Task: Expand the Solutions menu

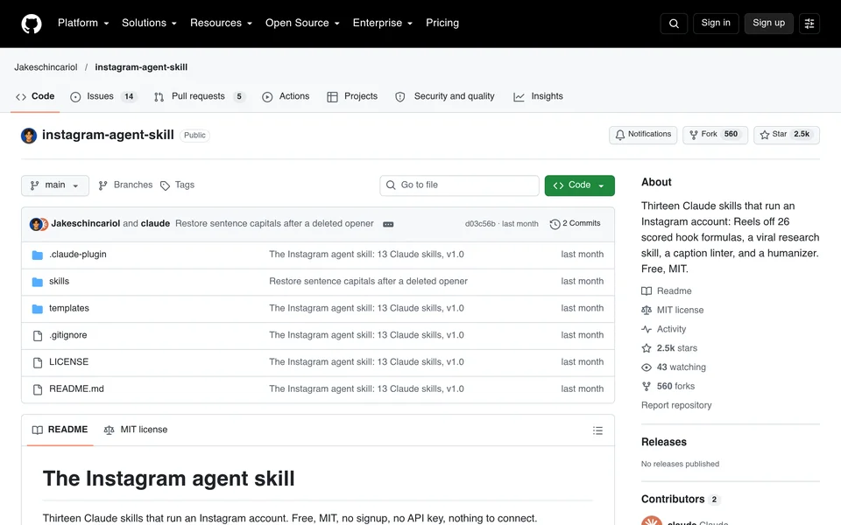Action: pos(149,23)
